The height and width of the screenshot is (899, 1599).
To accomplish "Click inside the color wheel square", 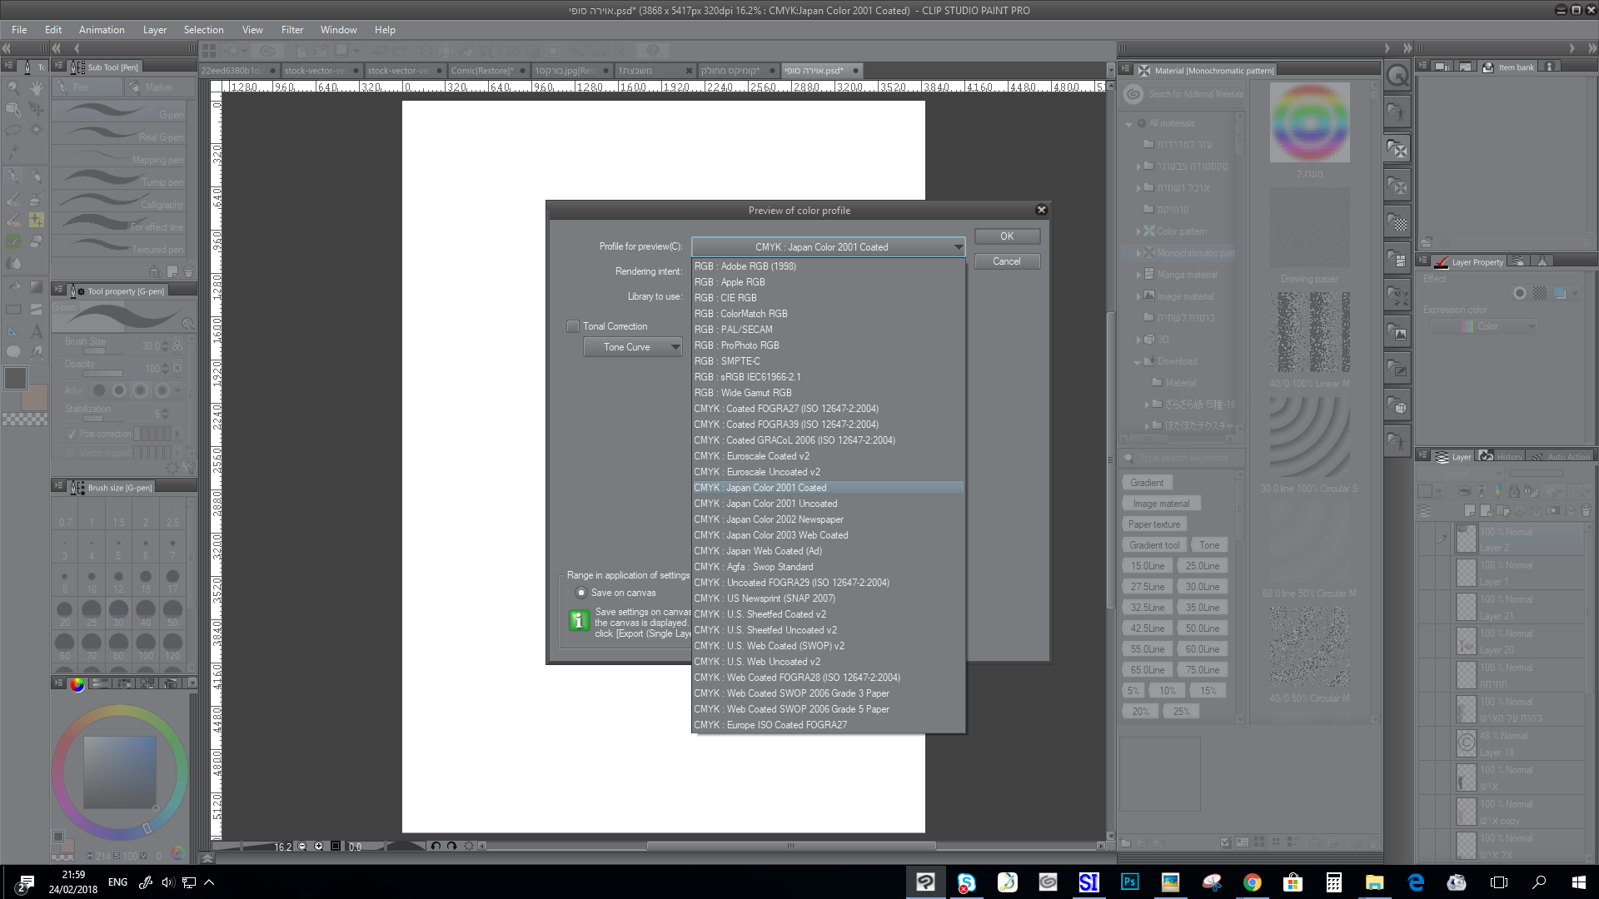I will pyautogui.click(x=120, y=771).
